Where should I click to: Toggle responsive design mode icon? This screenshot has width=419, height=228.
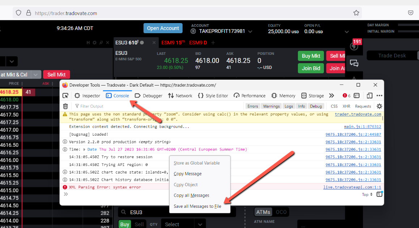pos(369,96)
